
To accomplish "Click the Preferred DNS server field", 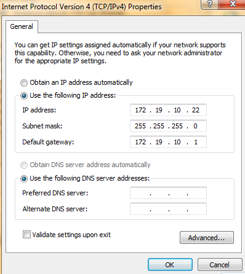I will (x=168, y=193).
